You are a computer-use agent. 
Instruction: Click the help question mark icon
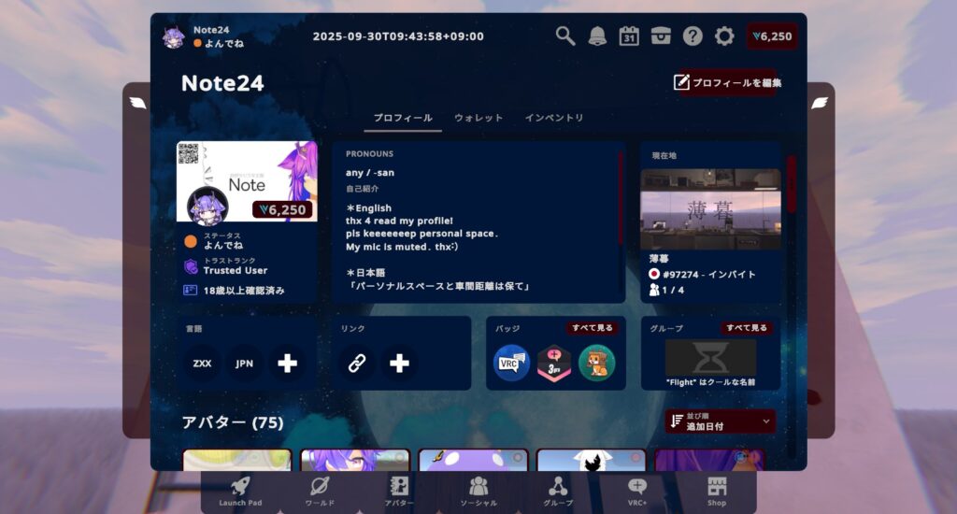(693, 36)
